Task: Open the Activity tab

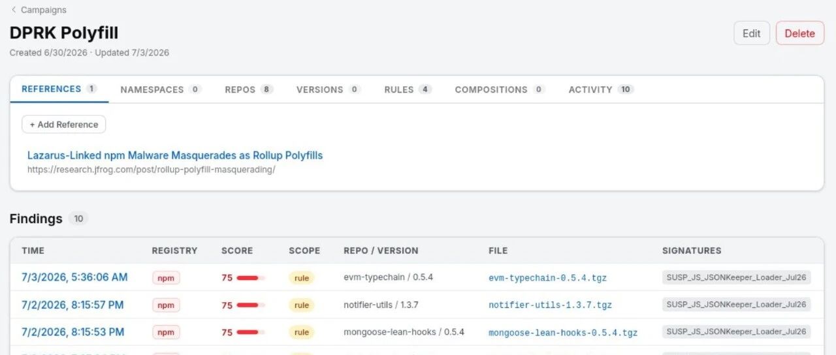Action: [x=601, y=89]
